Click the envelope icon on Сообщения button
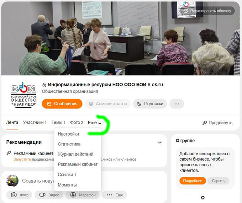Image resolution: width=242 pixels, height=203 pixels. [x=49, y=104]
